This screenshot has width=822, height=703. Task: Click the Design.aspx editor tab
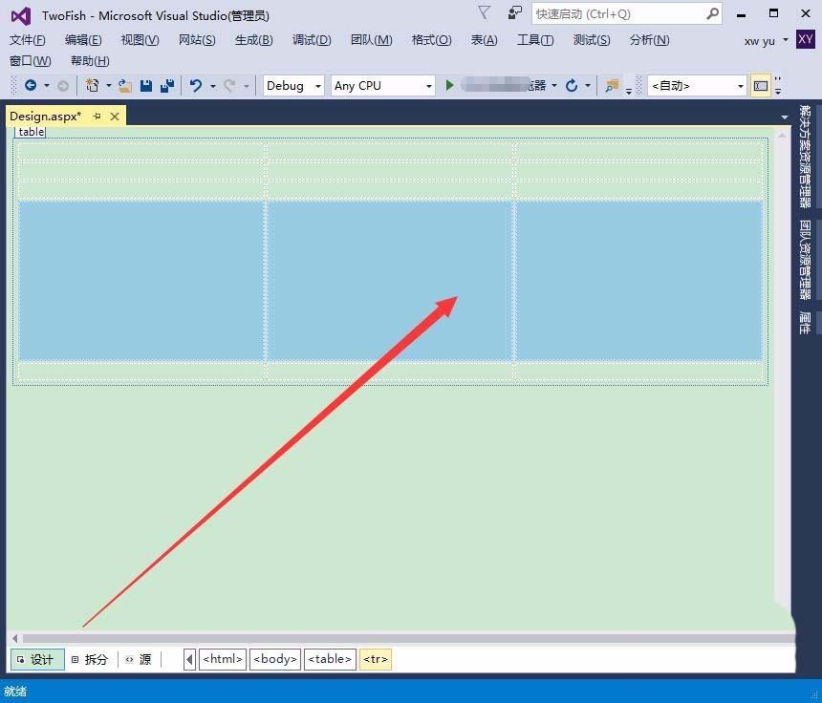pyautogui.click(x=46, y=116)
